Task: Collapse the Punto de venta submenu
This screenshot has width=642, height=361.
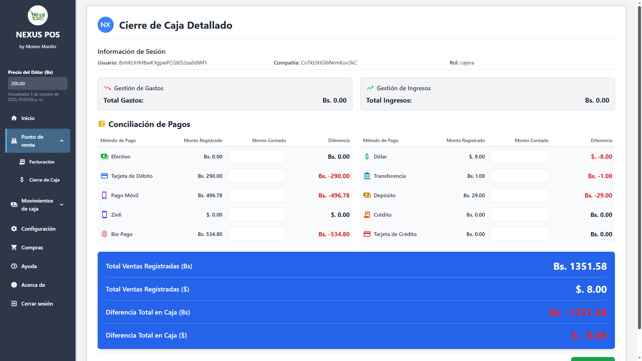Action: click(x=62, y=141)
